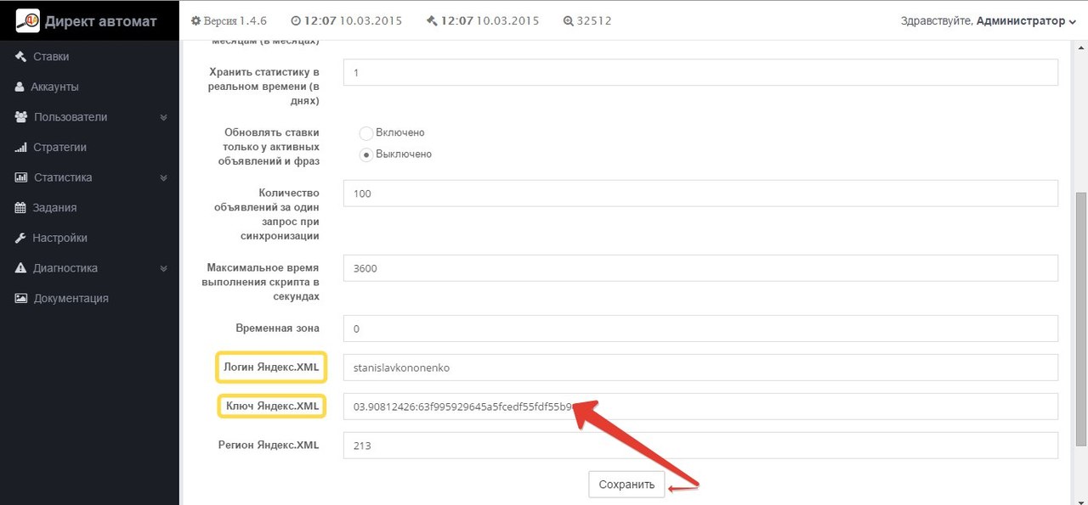1088x505 pixels.
Task: Select the Выключено radio button
Action: (x=366, y=154)
